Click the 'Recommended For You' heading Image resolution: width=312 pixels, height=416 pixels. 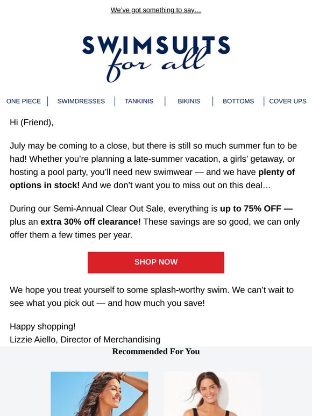(156, 352)
